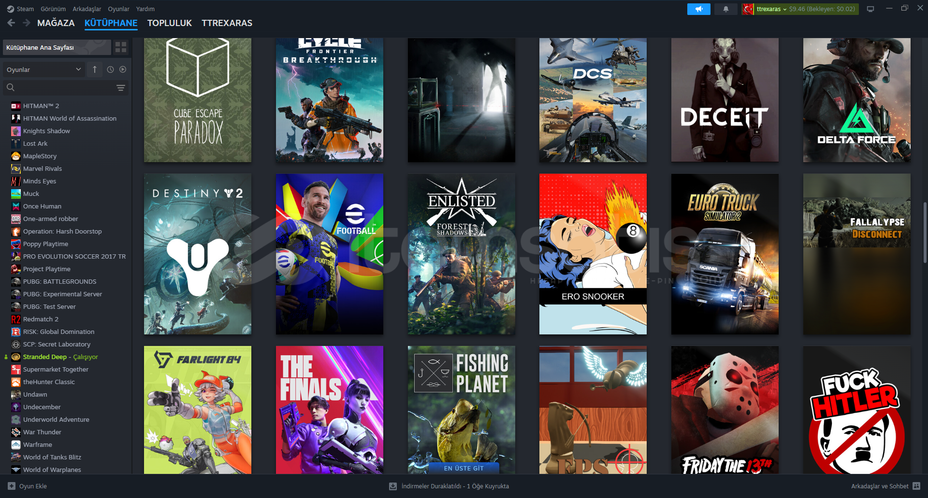Click the Big Picture mode monitor icon
The width and height of the screenshot is (928, 498).
point(870,9)
